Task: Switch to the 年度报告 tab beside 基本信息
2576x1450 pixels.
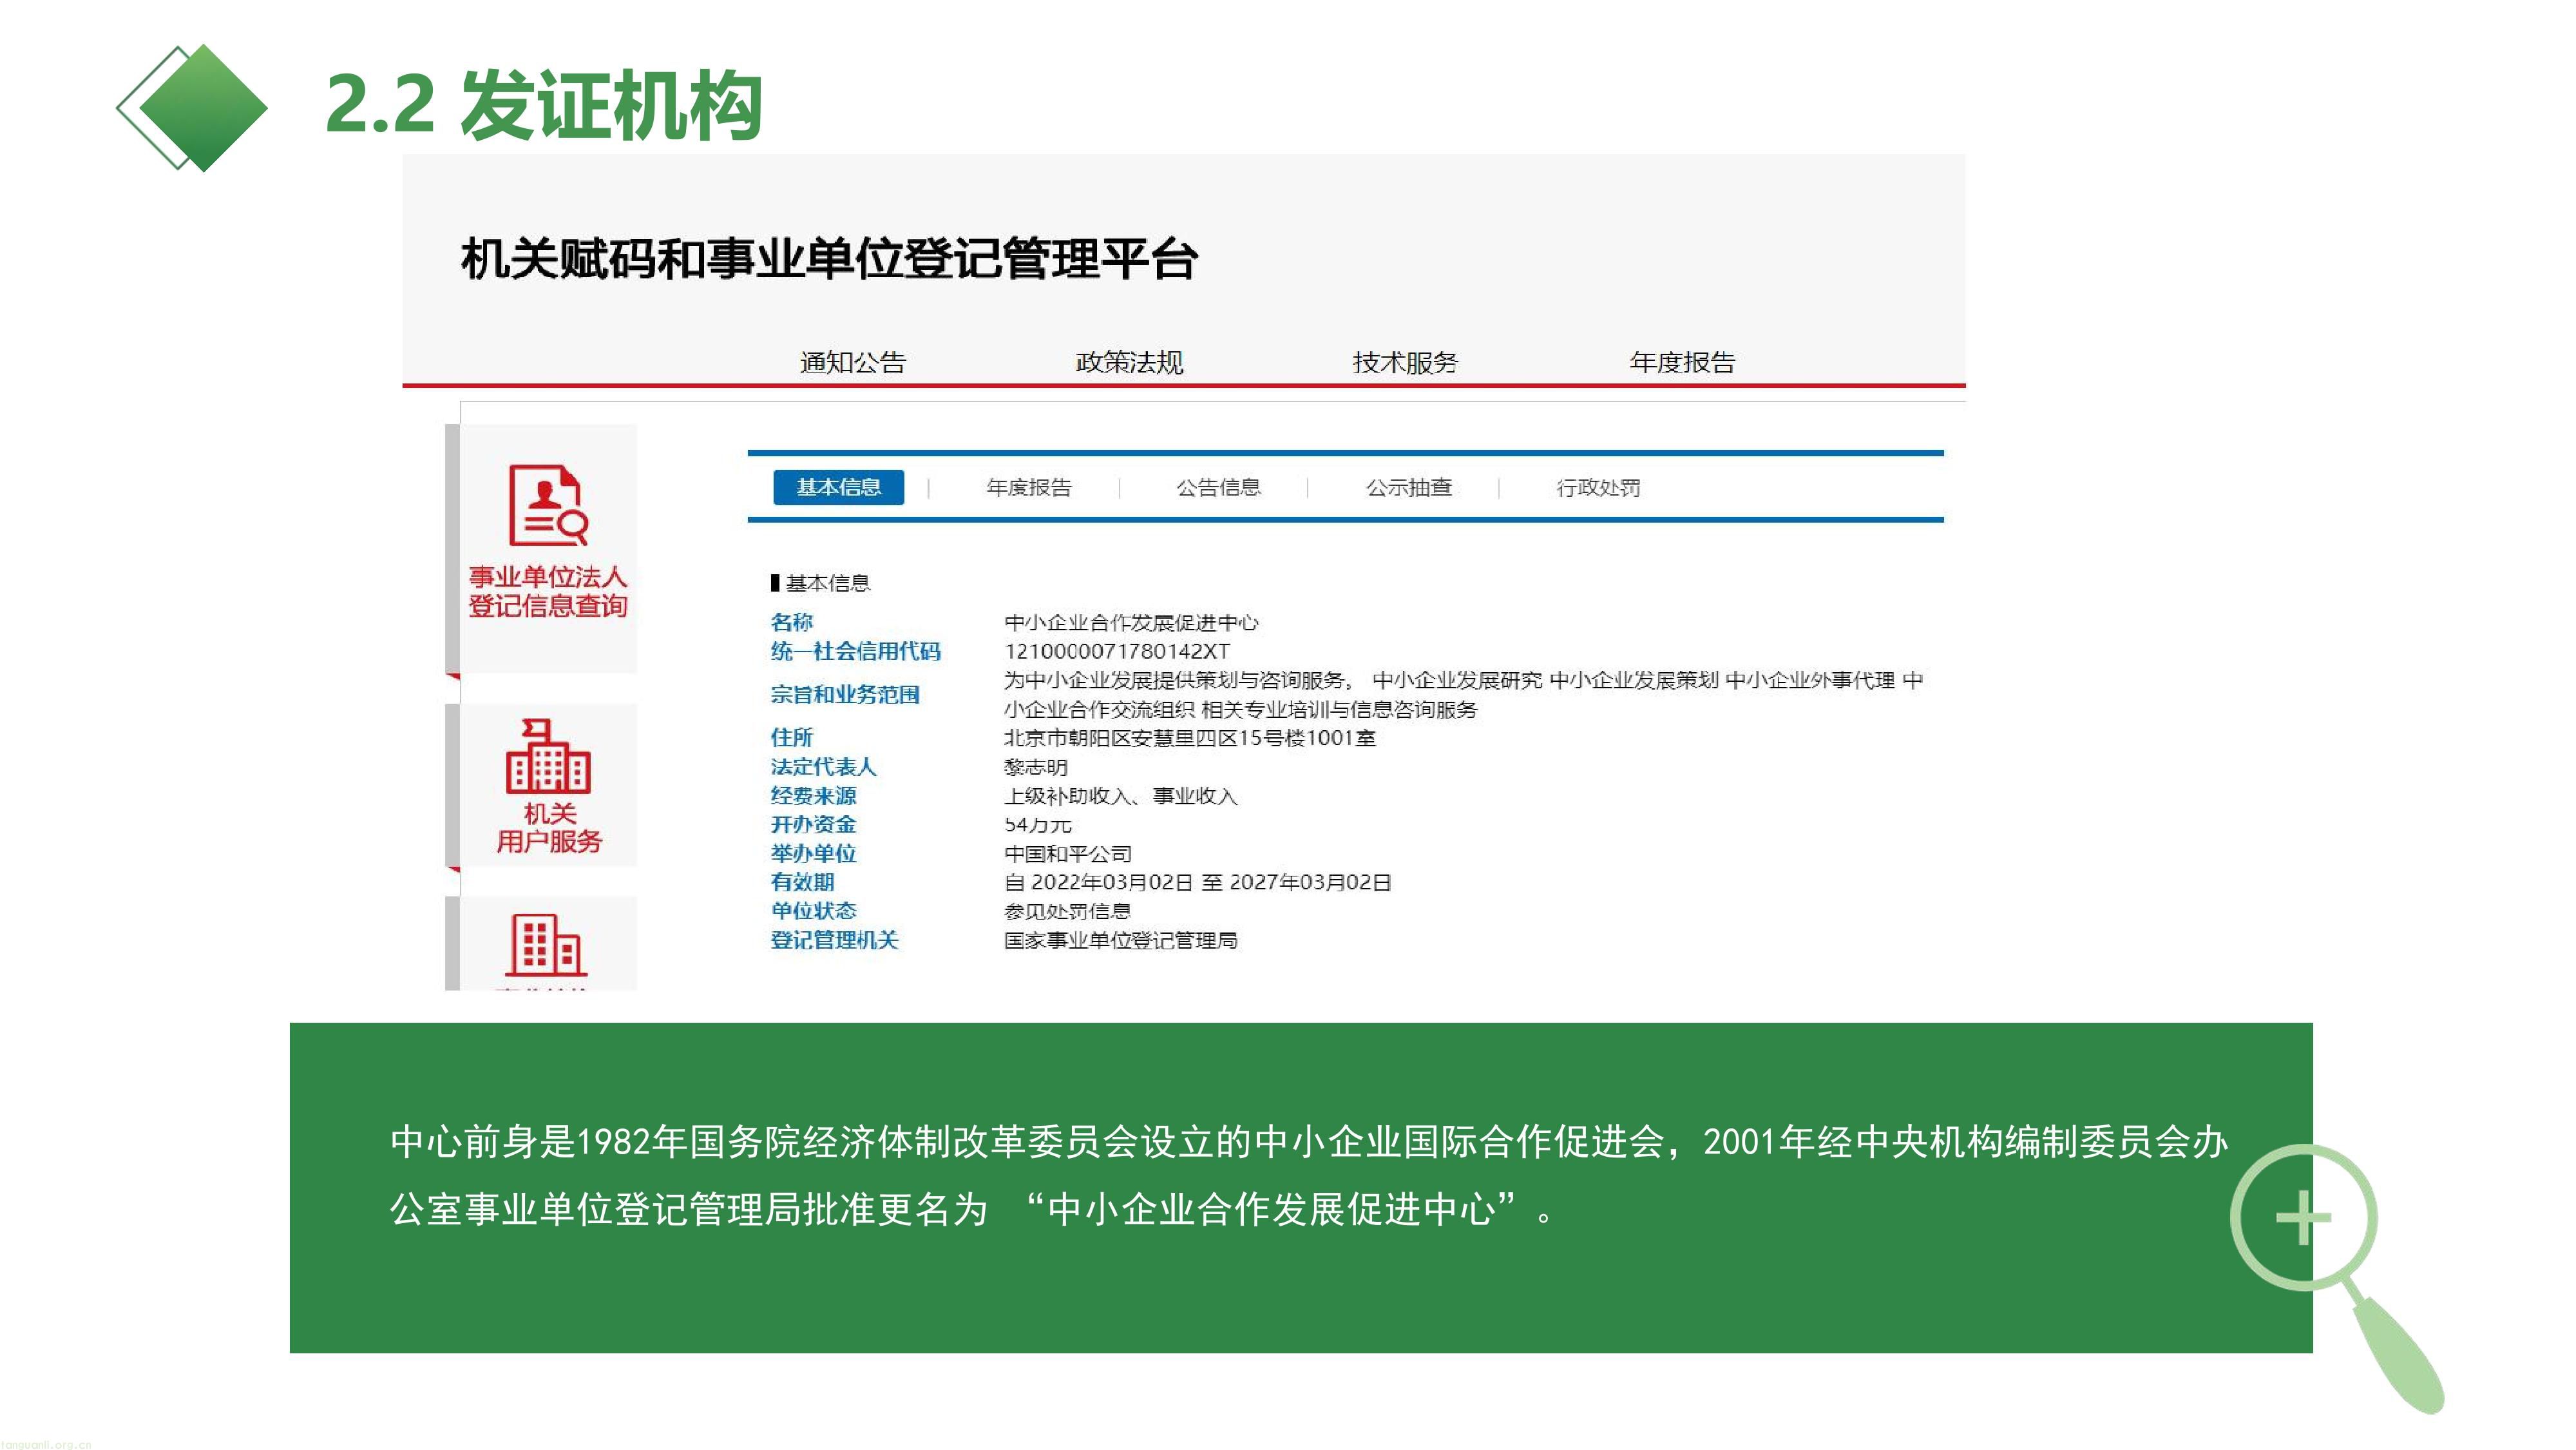Action: (x=1028, y=487)
